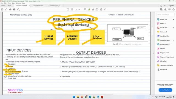Click the upload to cloud icon
Screen dimensions: 176x99
coord(10,10)
